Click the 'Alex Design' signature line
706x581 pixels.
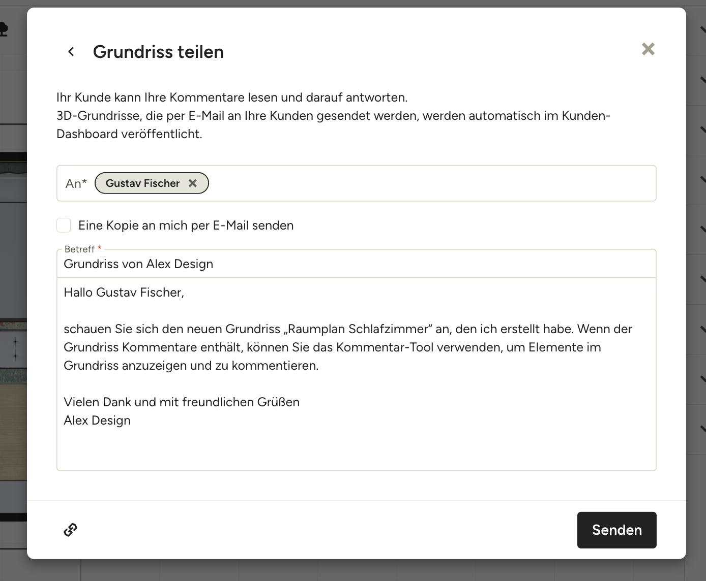click(97, 421)
